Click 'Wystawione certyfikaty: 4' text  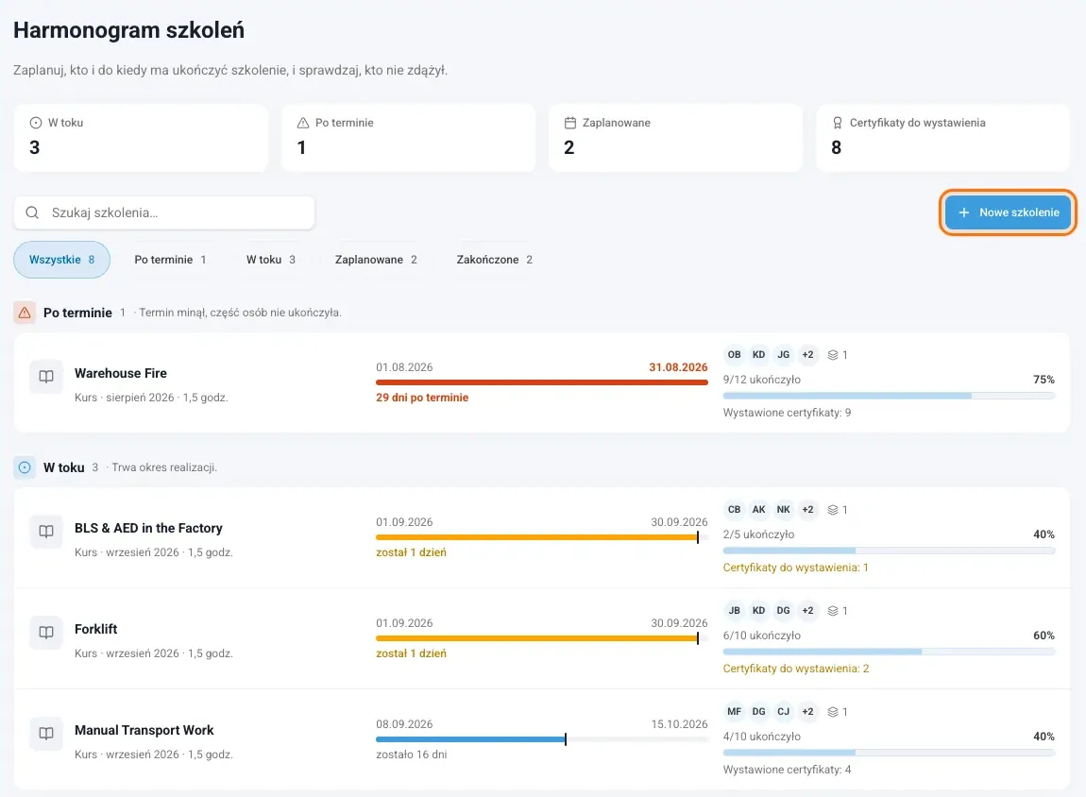[x=787, y=770]
